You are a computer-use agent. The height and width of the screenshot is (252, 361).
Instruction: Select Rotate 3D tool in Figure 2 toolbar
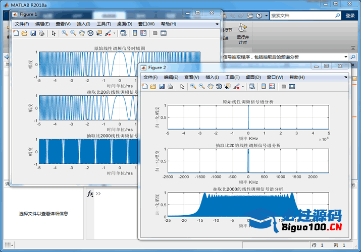coord(219,86)
